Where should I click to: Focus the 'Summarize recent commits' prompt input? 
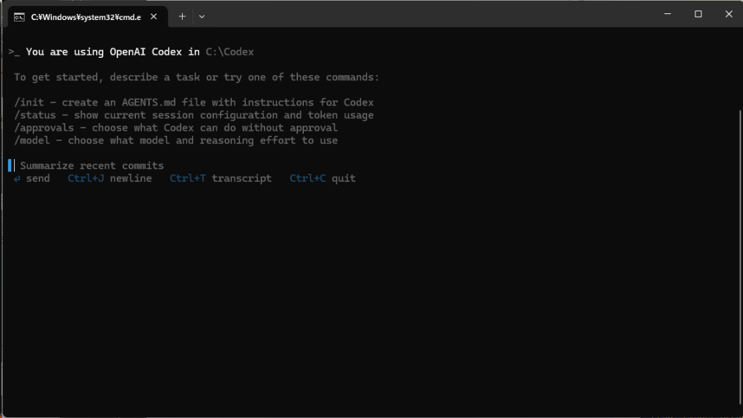click(91, 166)
